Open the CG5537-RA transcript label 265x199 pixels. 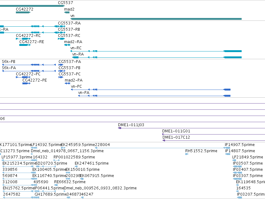point(69,23)
